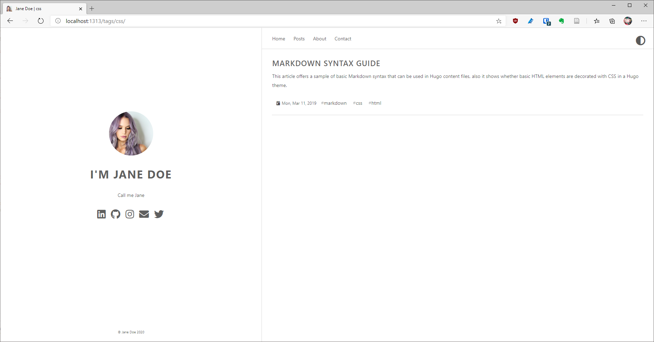Open the Markdown Syntax Guide post
The width and height of the screenshot is (654, 342).
point(326,63)
